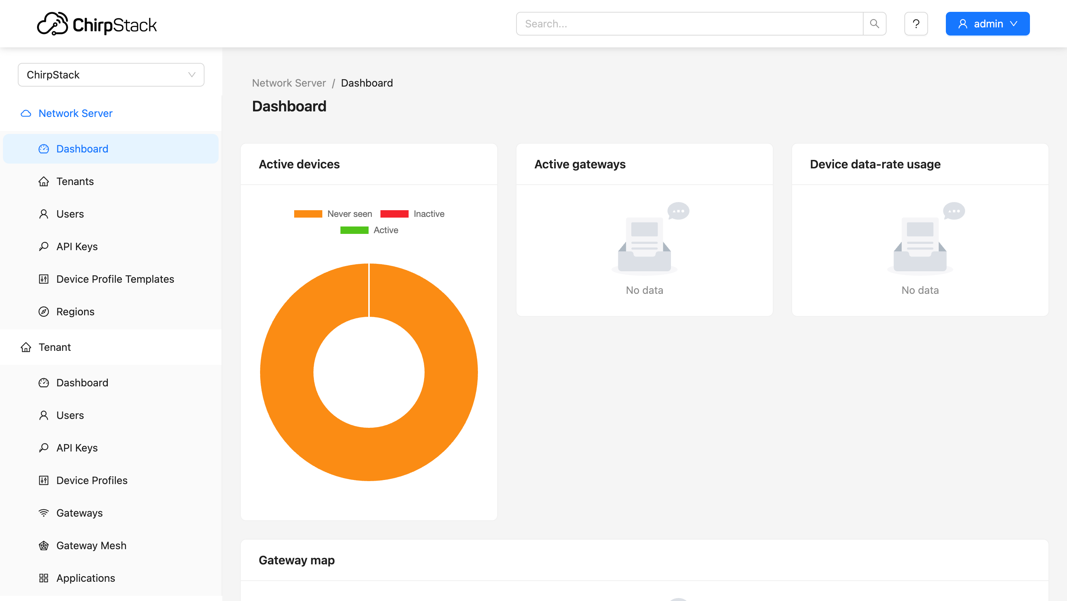1067x601 pixels.
Task: Collapse the Network Server menu section
Action: click(x=75, y=113)
